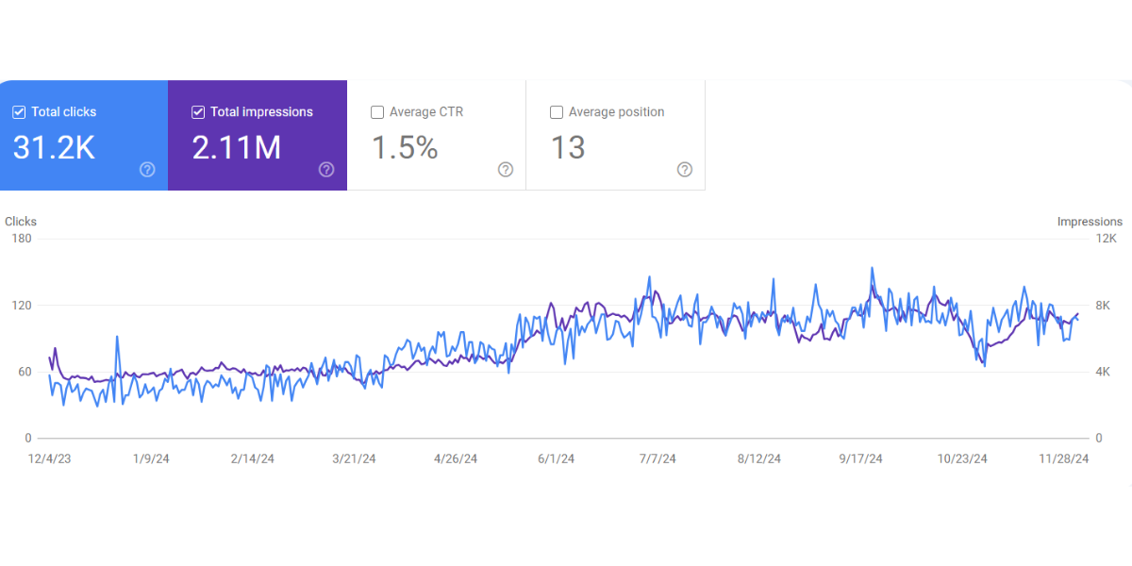Click the Clicks axis title

(21, 222)
